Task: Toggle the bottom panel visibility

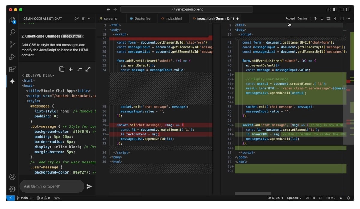Action: tap(342, 10)
